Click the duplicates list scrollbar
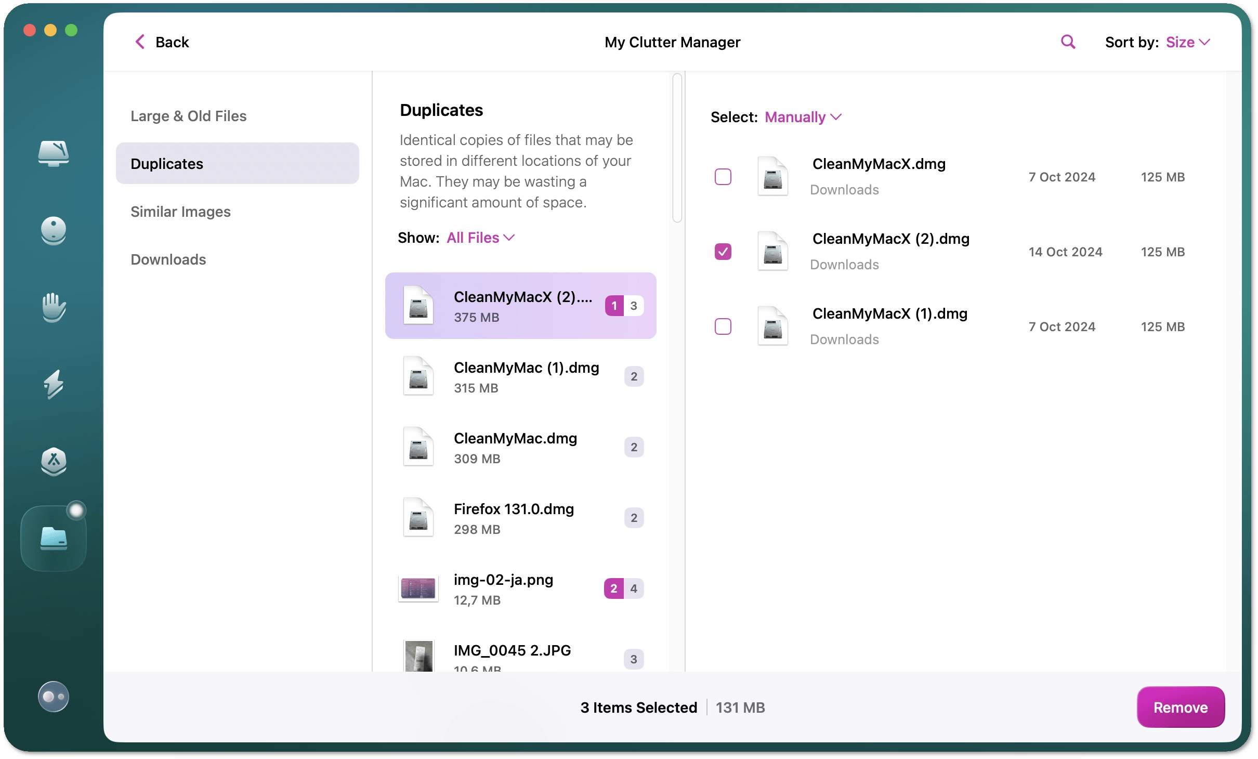This screenshot has height=759, width=1258. (677, 148)
